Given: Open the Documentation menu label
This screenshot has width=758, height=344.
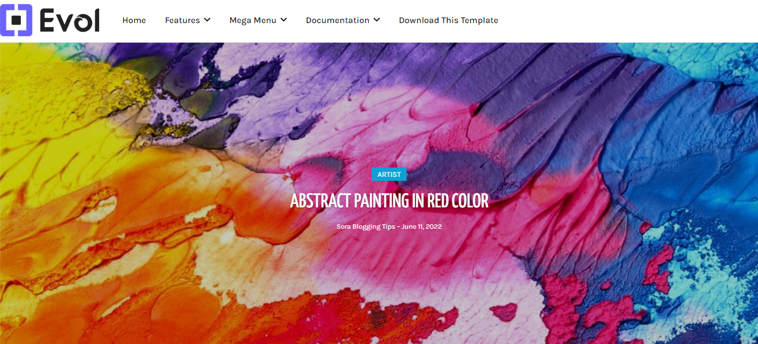Looking at the screenshot, I should tap(337, 20).
